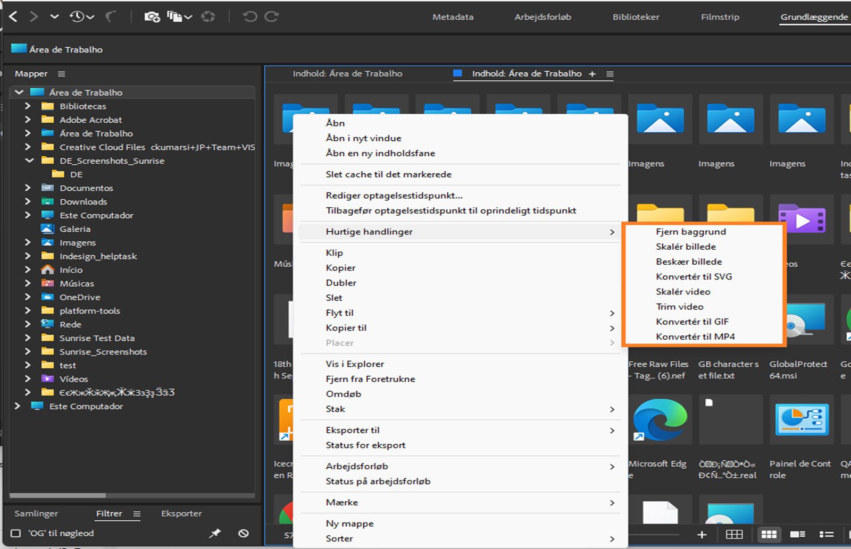
Task: Open the Mapper panel menu icon
Action: click(x=61, y=74)
